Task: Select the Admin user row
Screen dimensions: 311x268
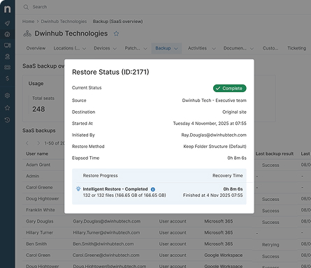Action: 32,176
